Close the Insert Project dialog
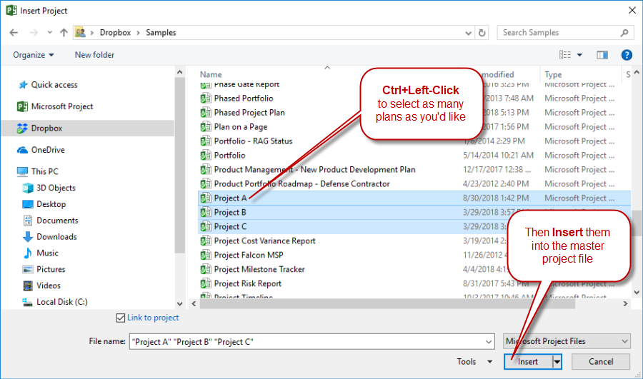 (x=632, y=11)
